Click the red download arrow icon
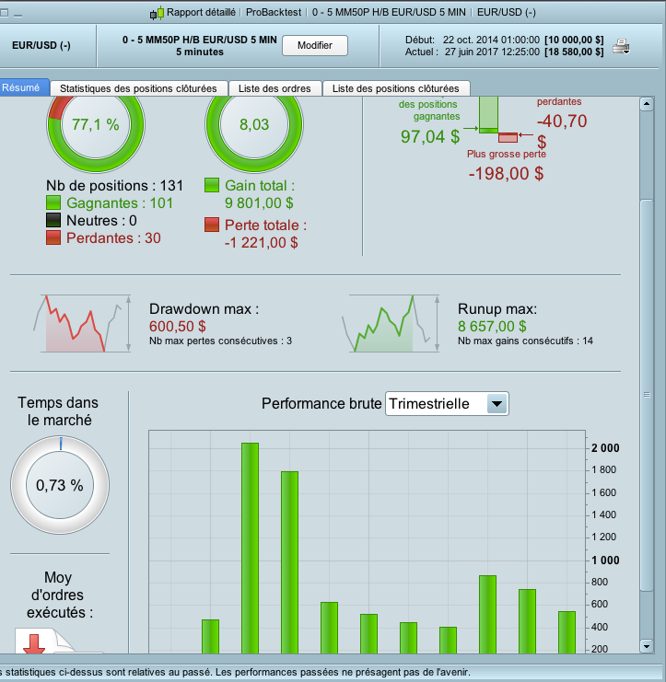Screen dimensions: 666x682 (33, 643)
